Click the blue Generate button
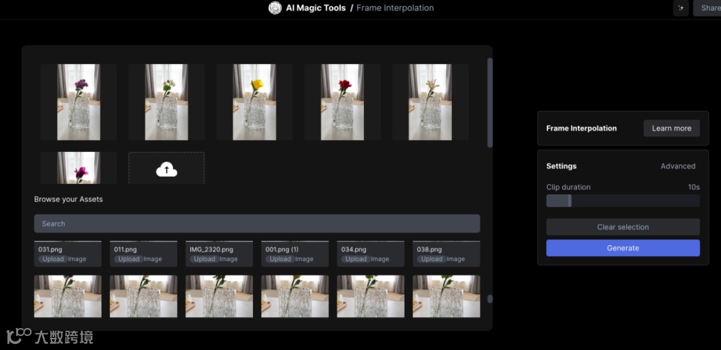This screenshot has width=721, height=350. point(623,248)
